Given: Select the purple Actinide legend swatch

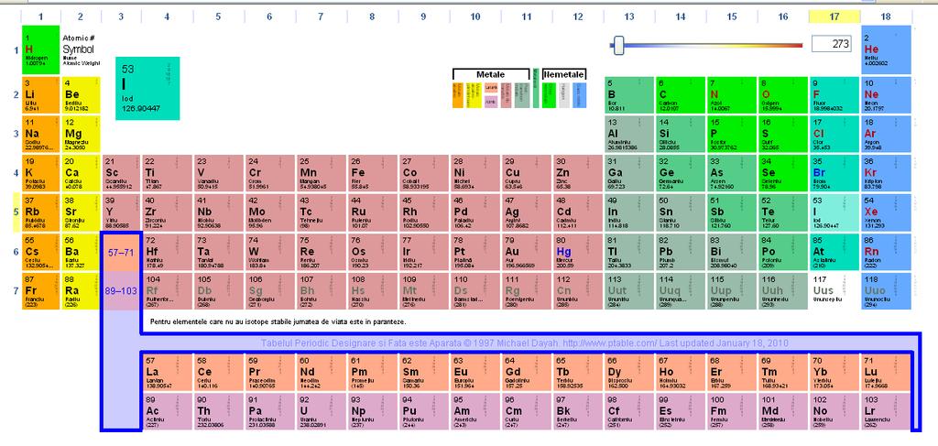Looking at the screenshot, I should point(491,102).
